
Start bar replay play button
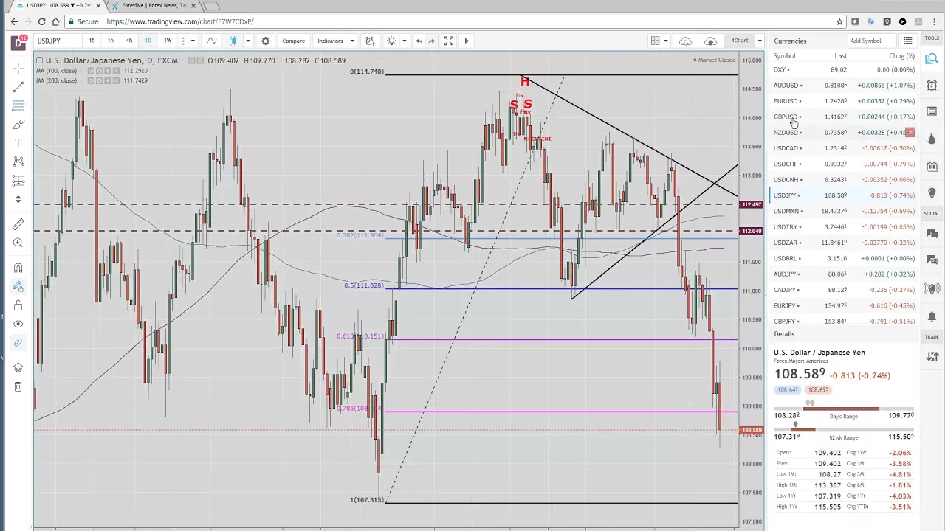[x=467, y=41]
